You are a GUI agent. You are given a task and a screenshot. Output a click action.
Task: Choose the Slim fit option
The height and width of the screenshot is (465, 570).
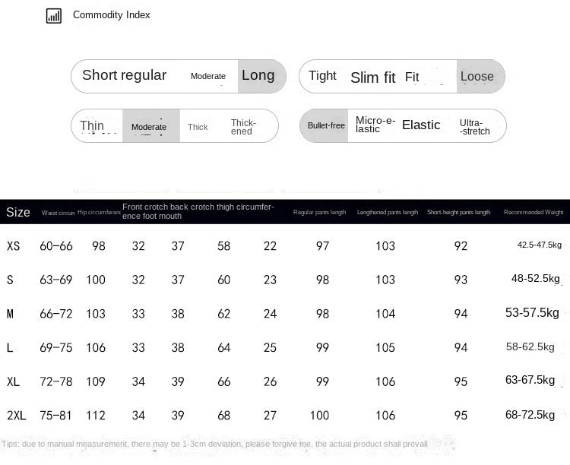(x=372, y=77)
